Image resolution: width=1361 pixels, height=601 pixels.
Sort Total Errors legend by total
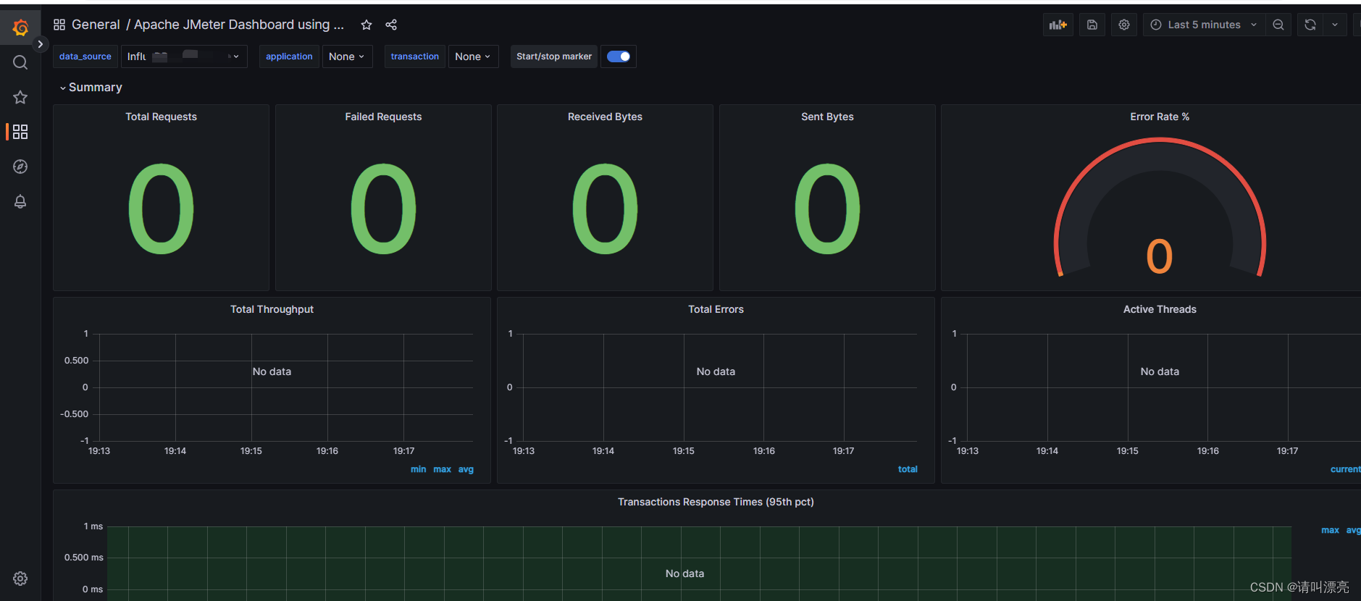(908, 469)
